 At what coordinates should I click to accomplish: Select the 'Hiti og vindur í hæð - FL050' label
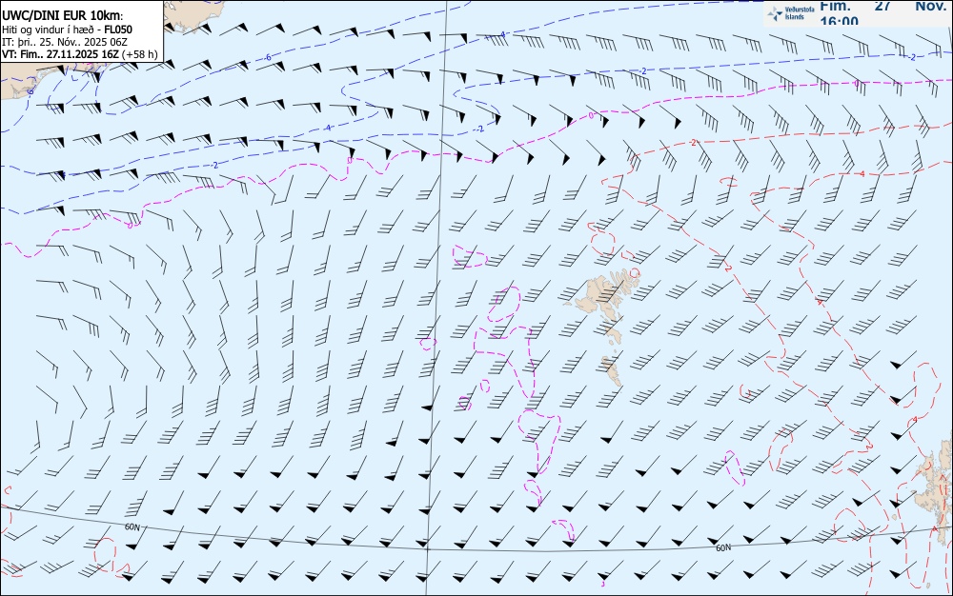67,30
